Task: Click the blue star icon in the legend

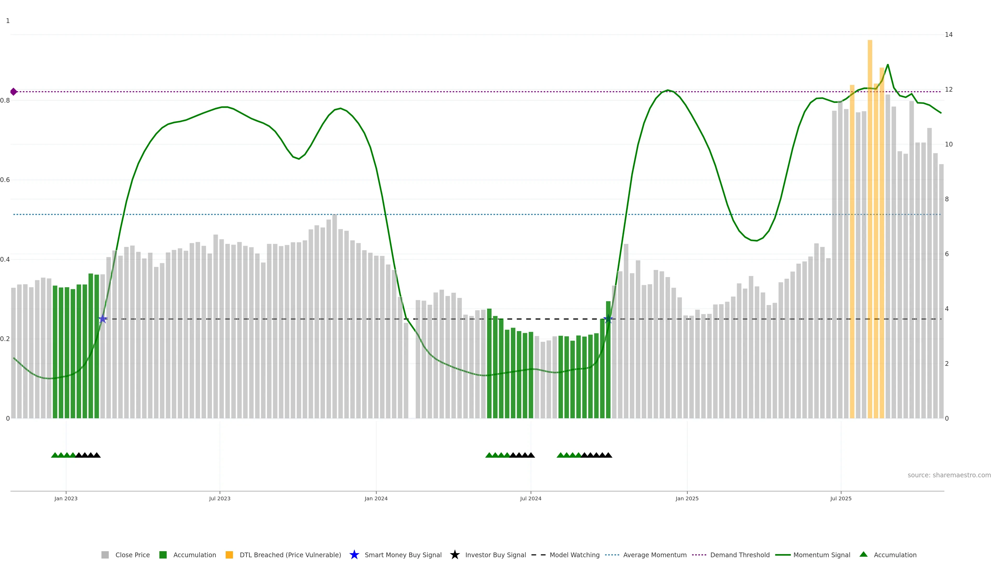Action: tap(354, 555)
